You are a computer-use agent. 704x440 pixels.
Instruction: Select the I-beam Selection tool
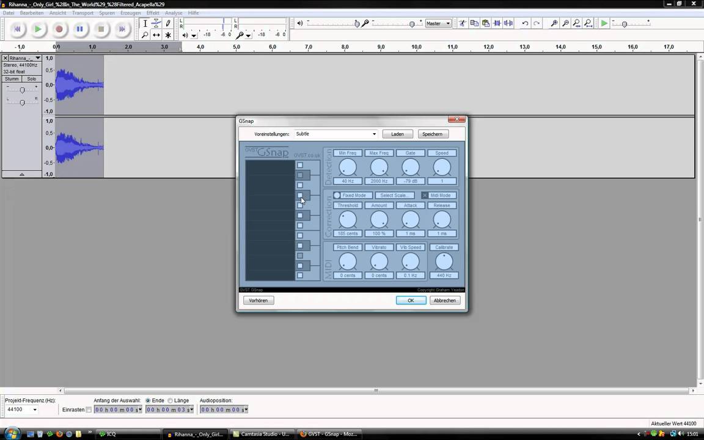click(145, 23)
